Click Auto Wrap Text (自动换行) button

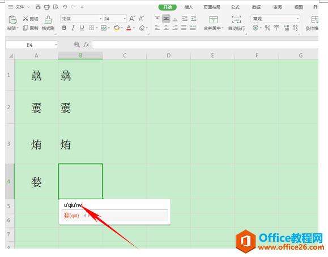(237, 23)
